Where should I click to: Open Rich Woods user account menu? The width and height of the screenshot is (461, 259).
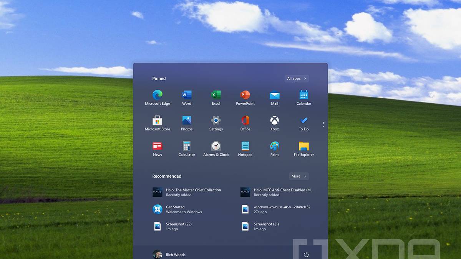[x=169, y=254]
